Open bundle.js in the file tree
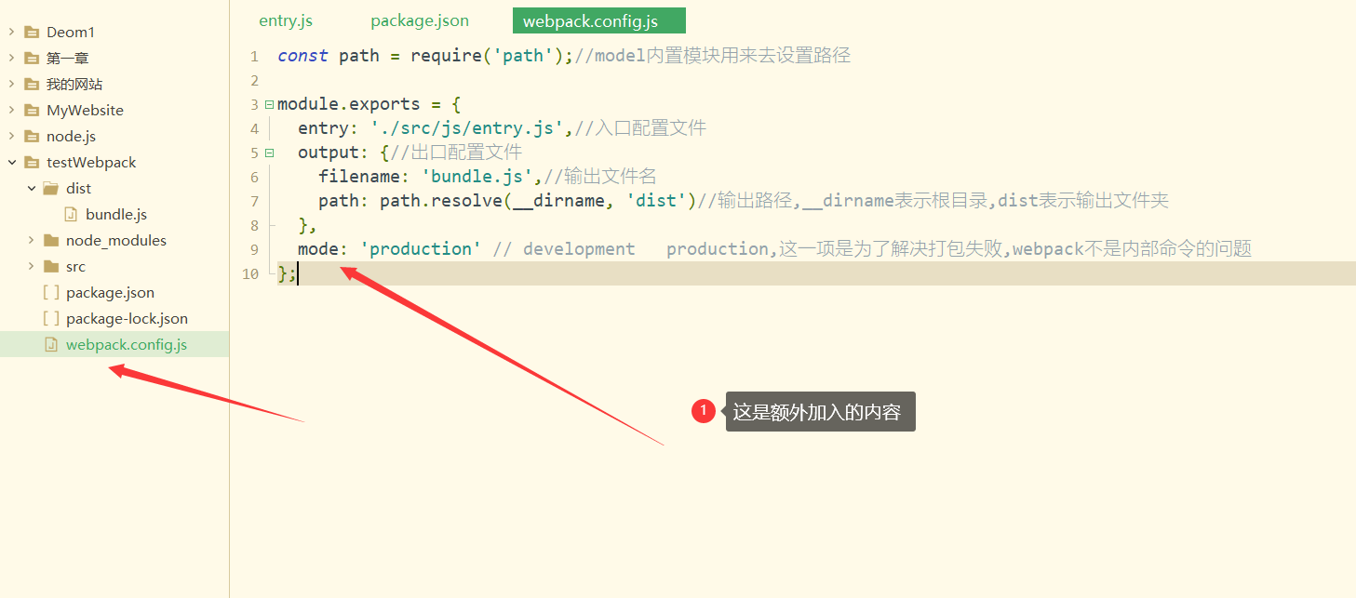 click(x=116, y=214)
